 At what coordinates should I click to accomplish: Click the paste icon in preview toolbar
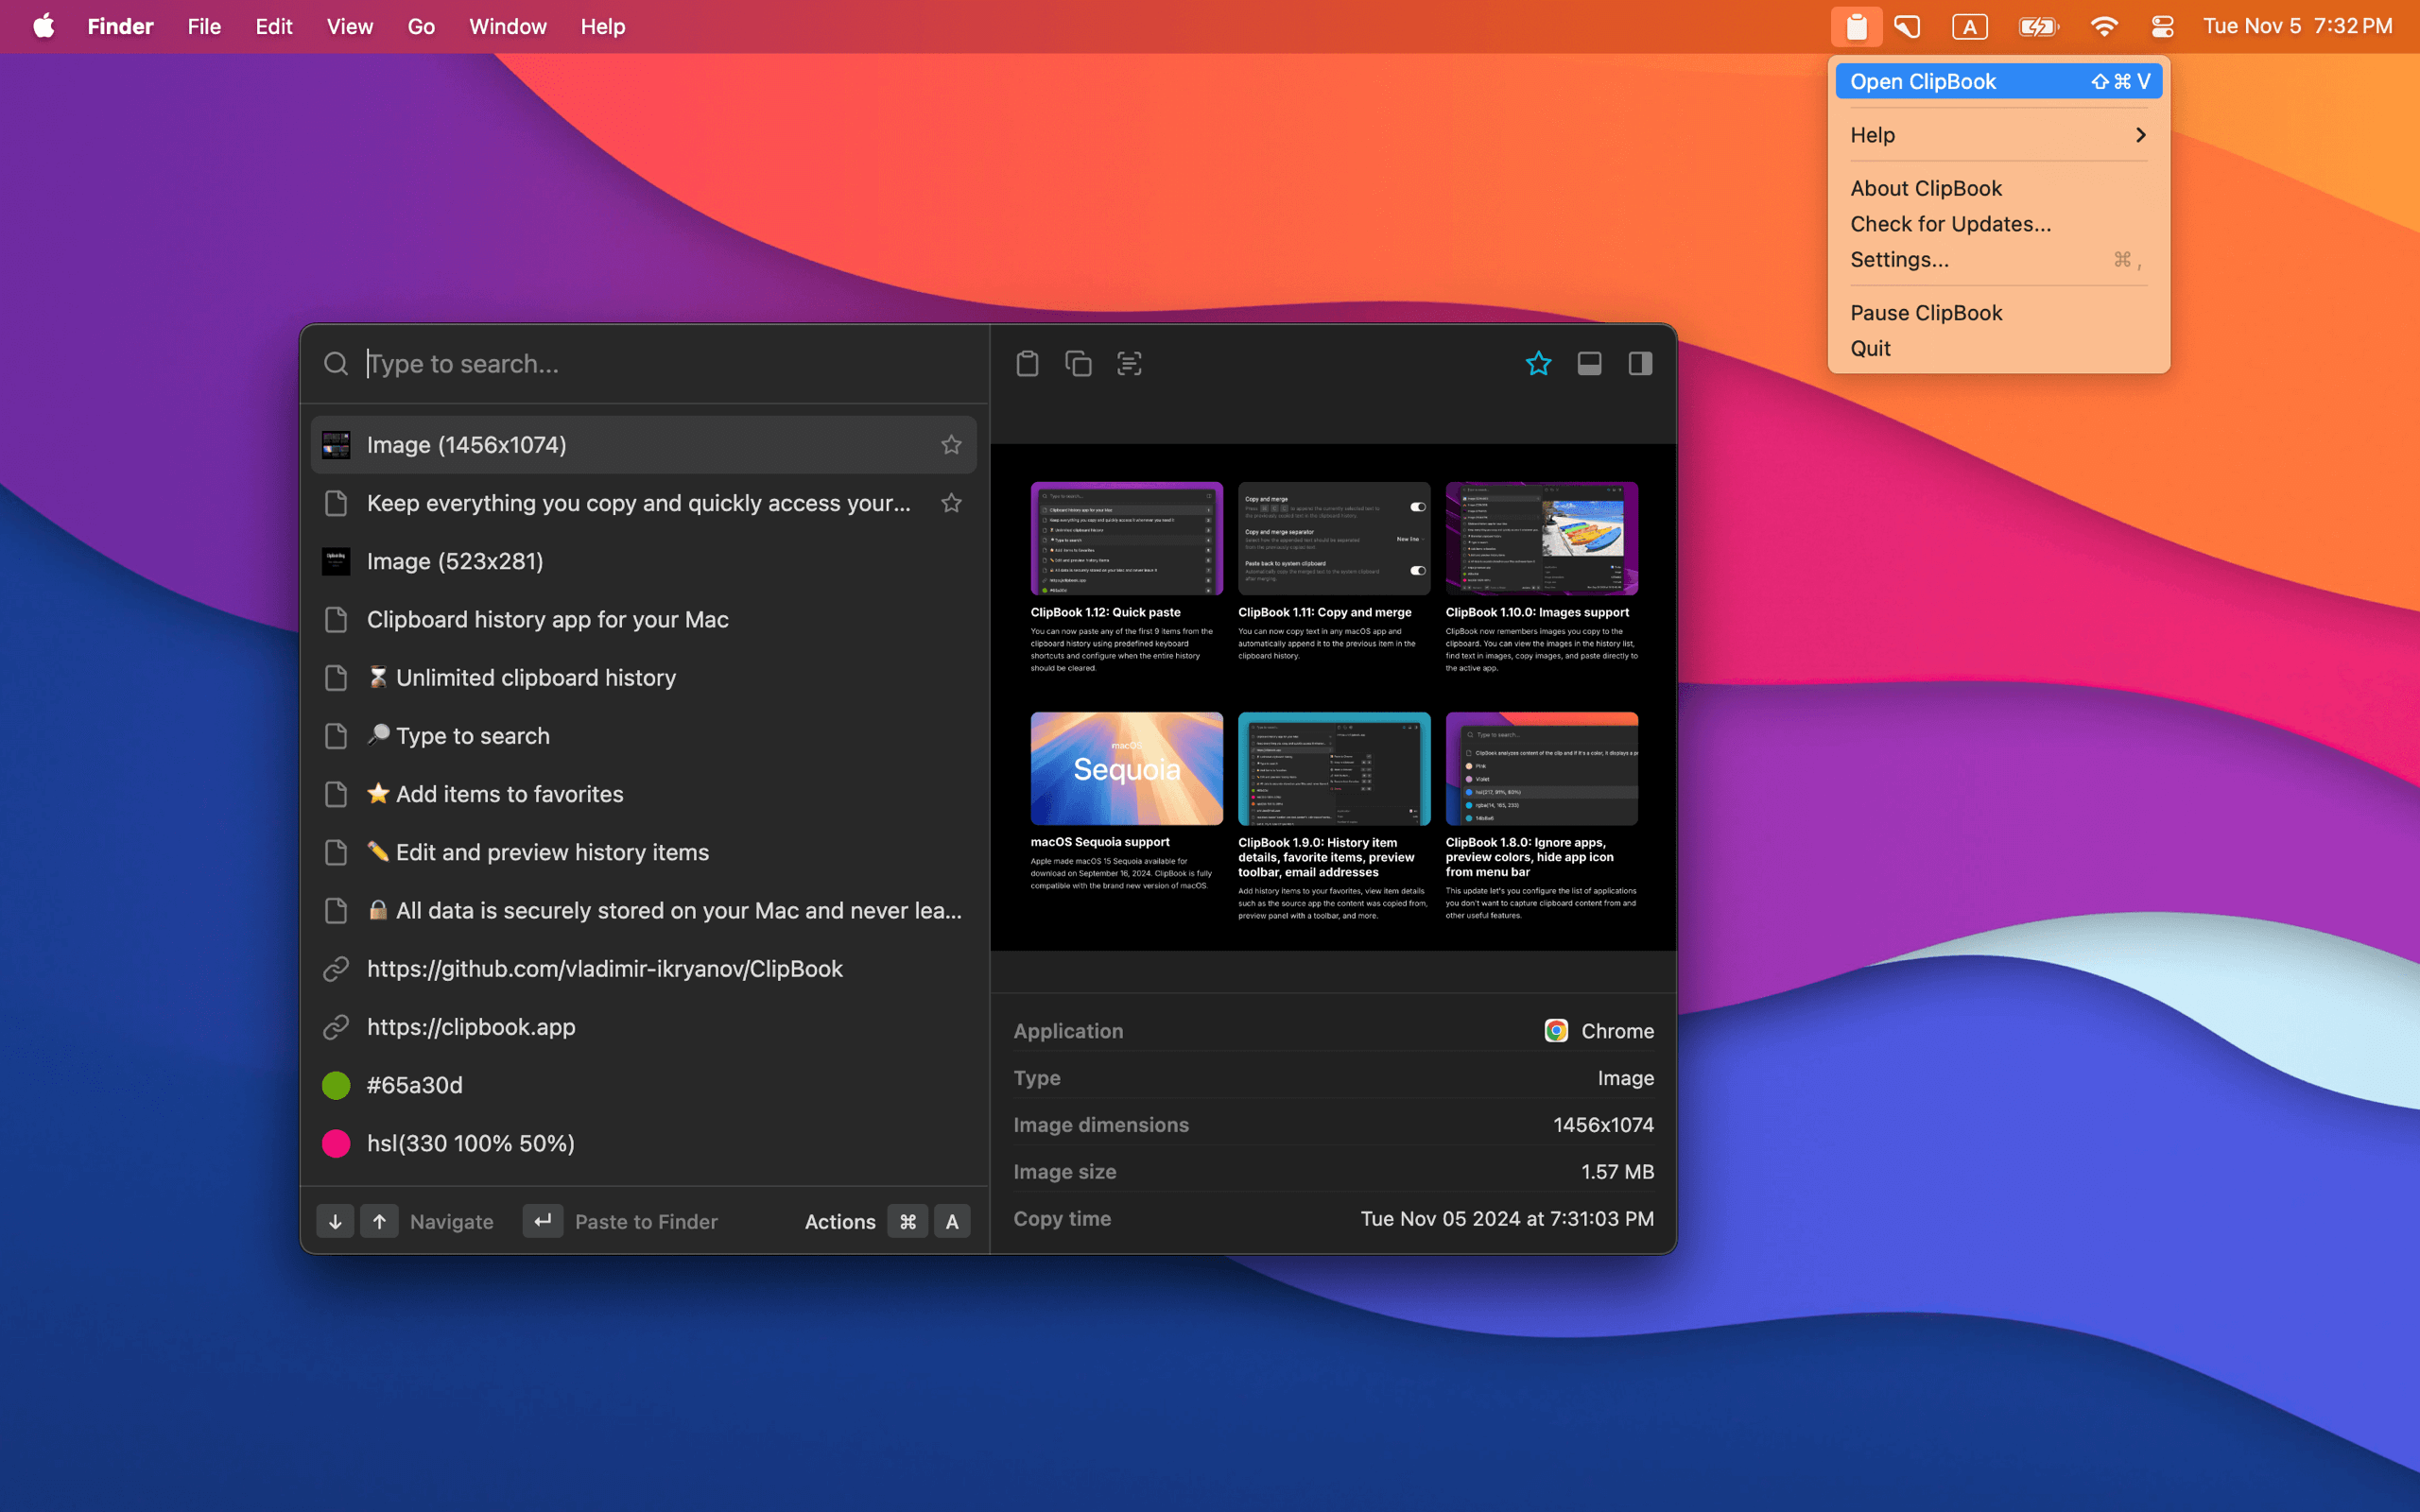click(1027, 363)
